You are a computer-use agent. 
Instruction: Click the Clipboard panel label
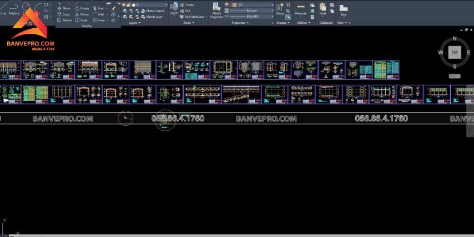(x=326, y=23)
